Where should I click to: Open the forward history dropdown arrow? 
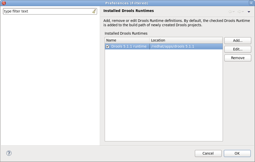(x=243, y=11)
